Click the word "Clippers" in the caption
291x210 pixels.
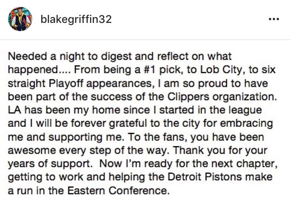click(188, 97)
